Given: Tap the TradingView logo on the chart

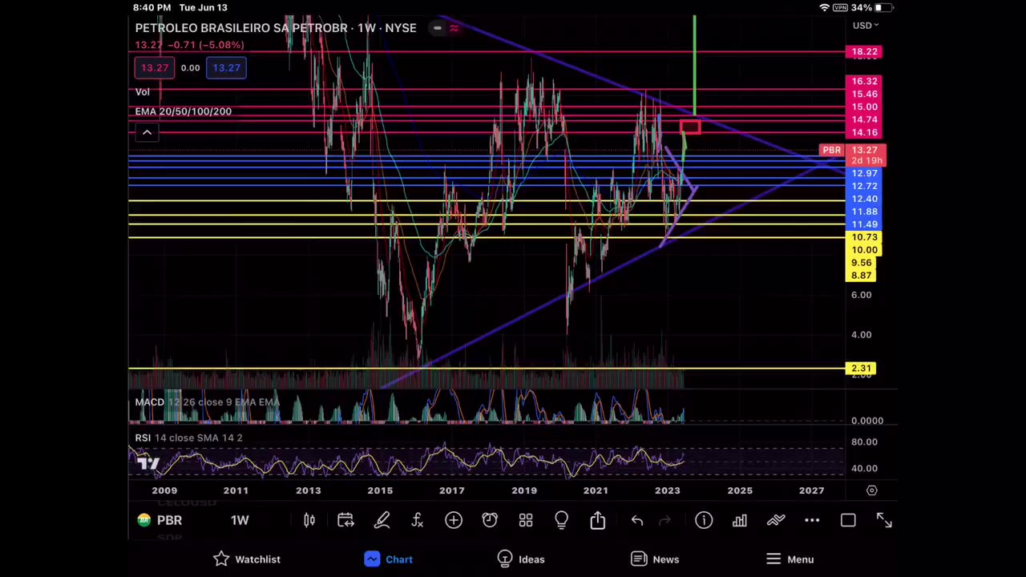Looking at the screenshot, I should tap(147, 462).
